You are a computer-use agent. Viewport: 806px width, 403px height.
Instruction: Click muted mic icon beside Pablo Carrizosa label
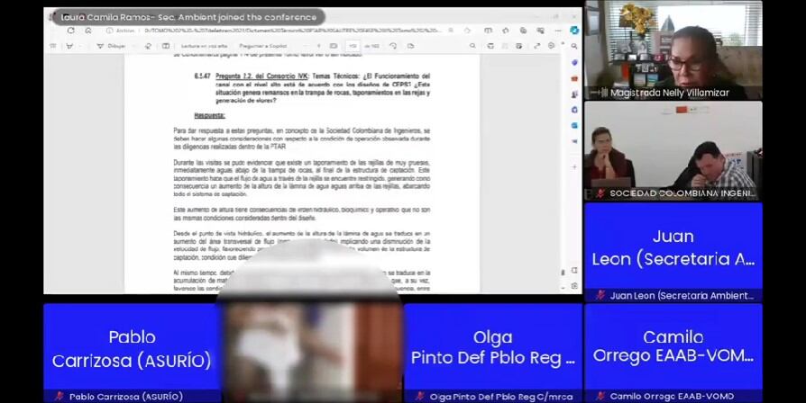(60, 397)
